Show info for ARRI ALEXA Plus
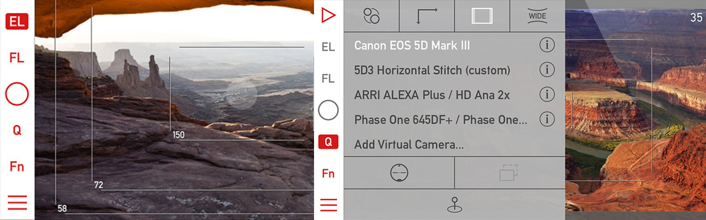Viewport: 706px width, 220px height. [x=547, y=95]
